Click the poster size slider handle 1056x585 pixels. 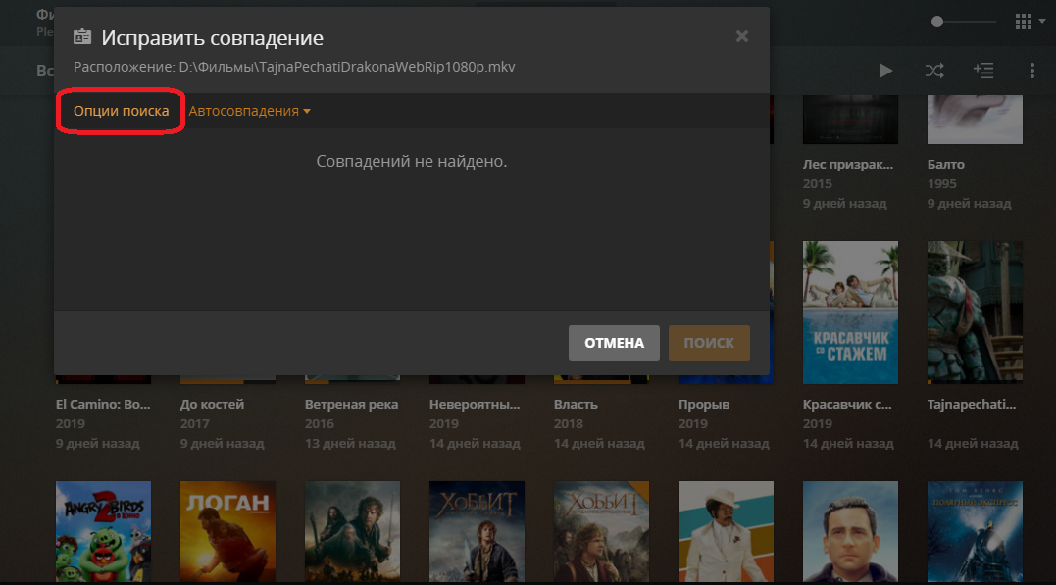pyautogui.click(x=938, y=21)
